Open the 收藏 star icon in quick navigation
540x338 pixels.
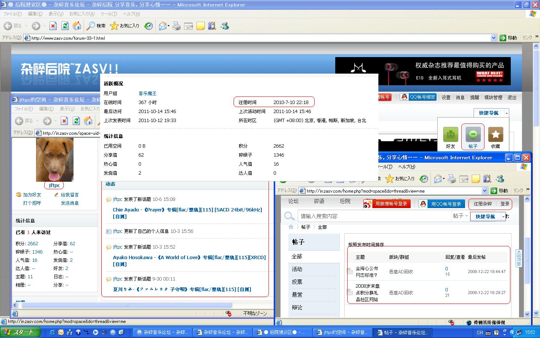pyautogui.click(x=495, y=135)
